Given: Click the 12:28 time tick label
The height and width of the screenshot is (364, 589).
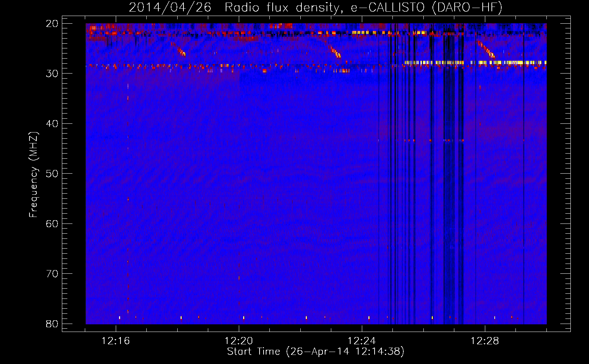Looking at the screenshot, I should [485, 341].
